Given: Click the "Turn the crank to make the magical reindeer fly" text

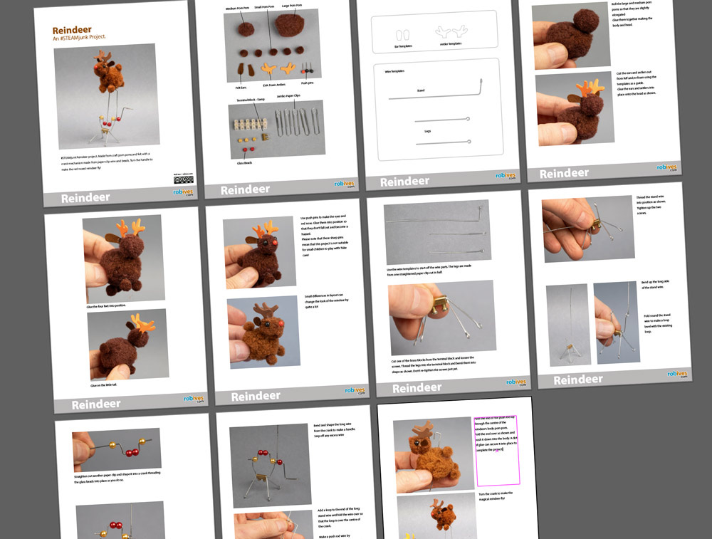Looking at the screenshot, I should point(496,496).
